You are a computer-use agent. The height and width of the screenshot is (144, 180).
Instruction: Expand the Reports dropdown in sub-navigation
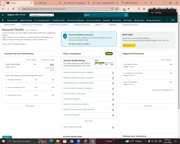(99, 24)
